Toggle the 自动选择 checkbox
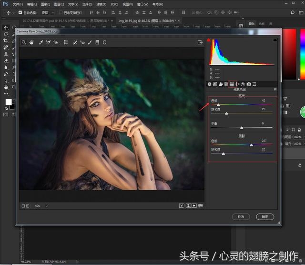This screenshot has height=265, width=305. click(x=20, y=12)
